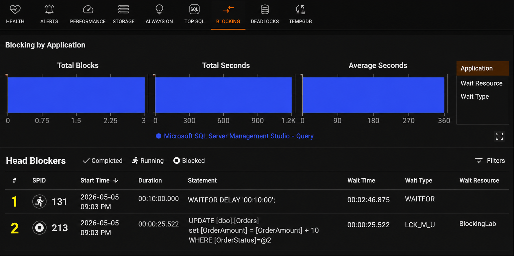Open the Always On lightbulb icon
Image resolution: width=514 pixels, height=256 pixels.
point(159,10)
